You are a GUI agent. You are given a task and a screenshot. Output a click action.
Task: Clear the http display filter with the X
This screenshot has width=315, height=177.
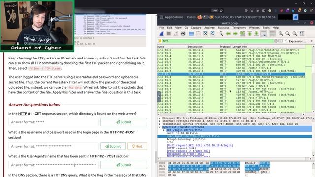point(276,41)
